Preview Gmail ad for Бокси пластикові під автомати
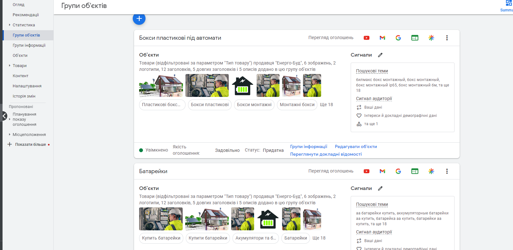This screenshot has width=513, height=250. pos(382,38)
